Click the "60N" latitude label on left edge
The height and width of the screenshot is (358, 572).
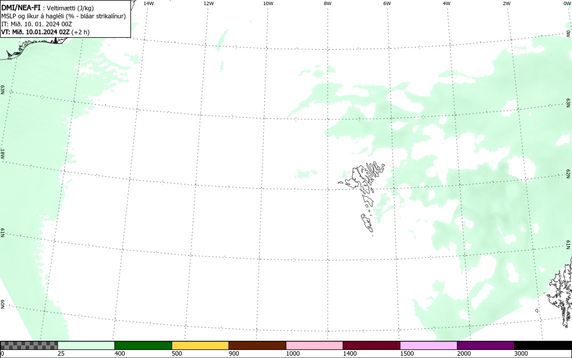click(2, 305)
